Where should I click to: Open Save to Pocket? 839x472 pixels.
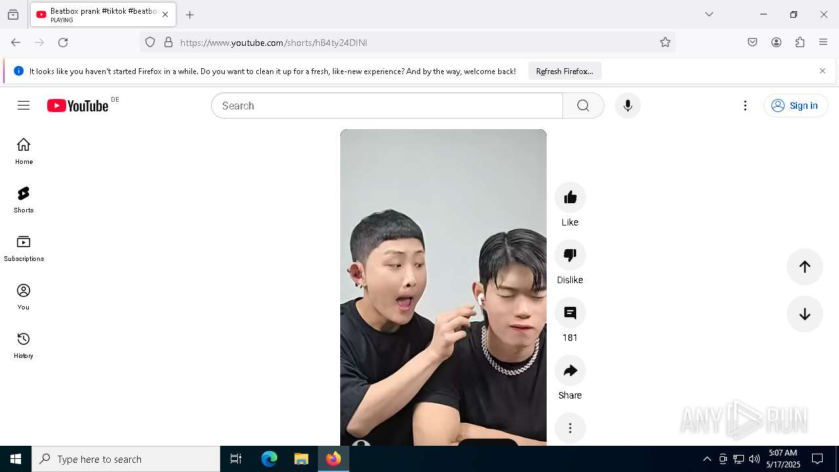click(752, 42)
